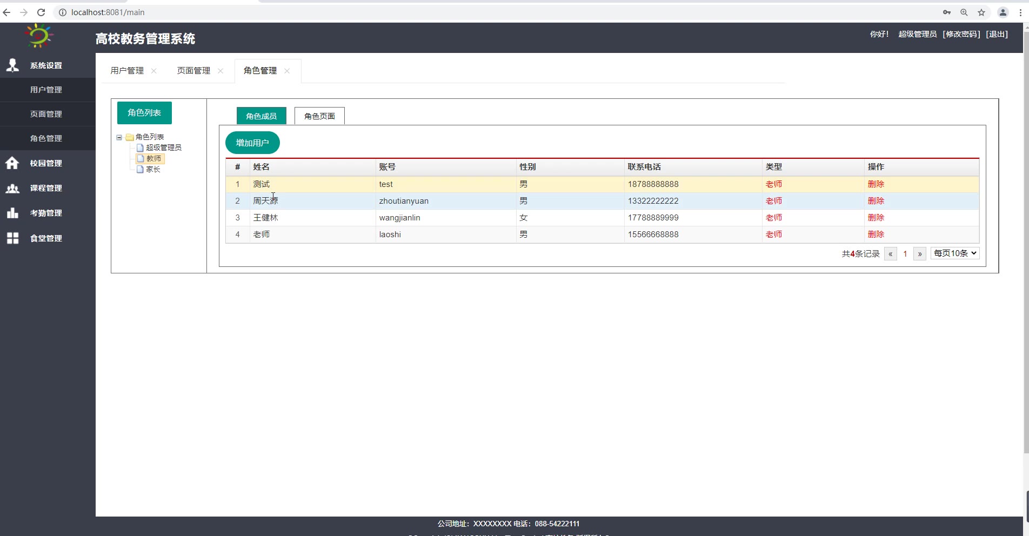1029x536 pixels.
Task: Open the browser three-dot menu
Action: coord(1020,12)
